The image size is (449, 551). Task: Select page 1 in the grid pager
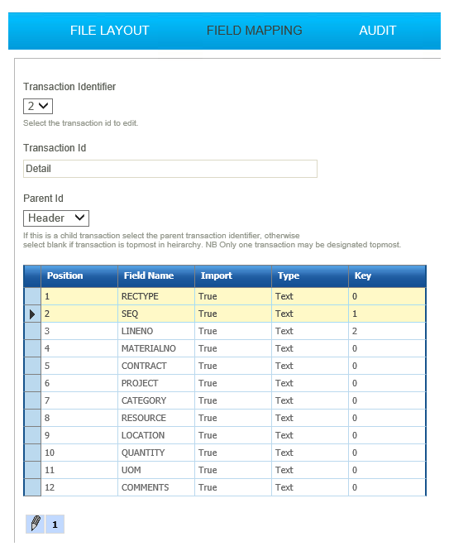[55, 524]
